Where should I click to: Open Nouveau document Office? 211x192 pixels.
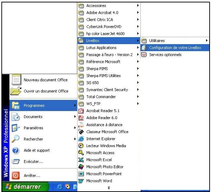click(x=46, y=80)
